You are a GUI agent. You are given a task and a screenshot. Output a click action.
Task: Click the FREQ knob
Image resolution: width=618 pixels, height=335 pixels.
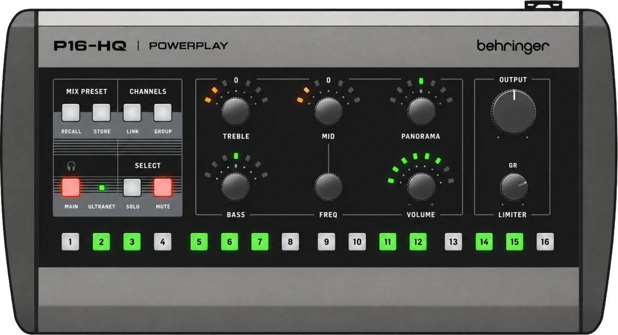(x=329, y=187)
